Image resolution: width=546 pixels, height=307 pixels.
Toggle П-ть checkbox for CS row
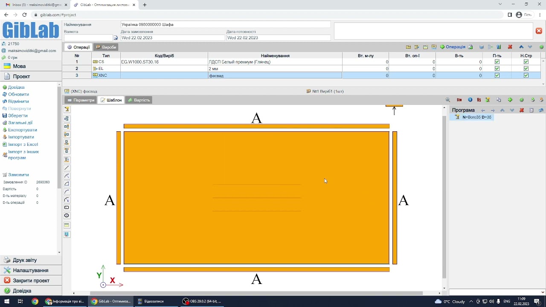click(497, 62)
